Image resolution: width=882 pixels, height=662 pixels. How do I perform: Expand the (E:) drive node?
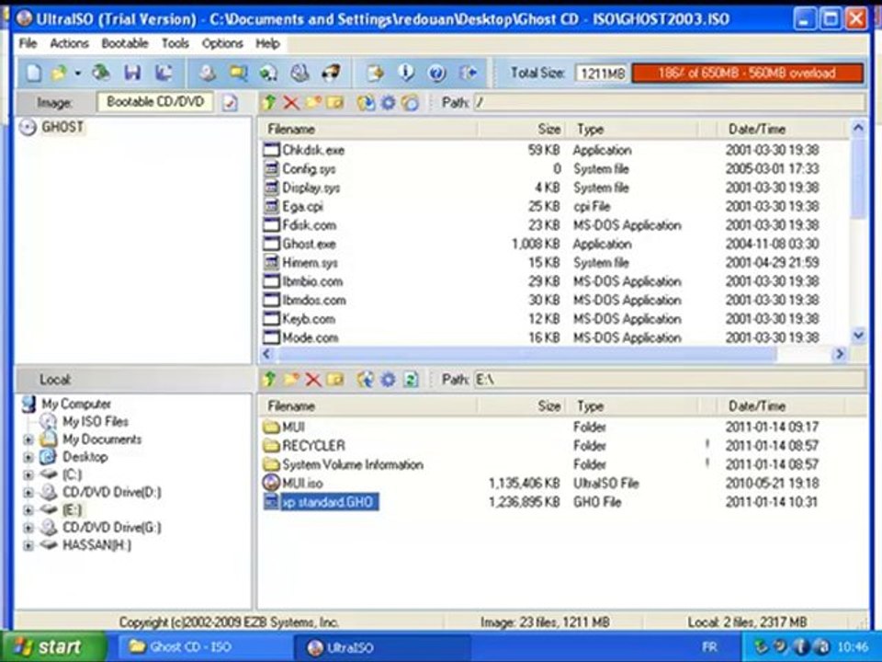(x=28, y=510)
